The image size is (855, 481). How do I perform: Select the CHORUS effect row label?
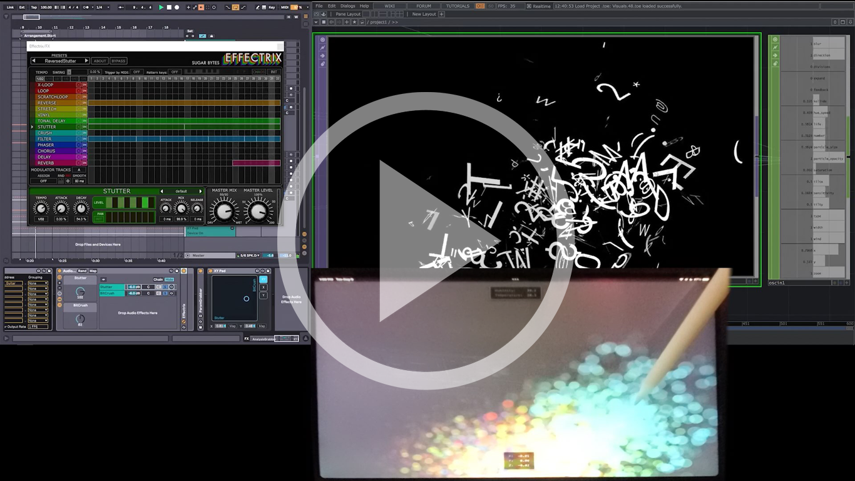tap(46, 151)
